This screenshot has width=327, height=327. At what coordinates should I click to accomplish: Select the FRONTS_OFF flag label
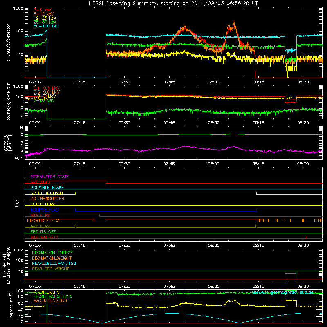pyautogui.click(x=43, y=232)
